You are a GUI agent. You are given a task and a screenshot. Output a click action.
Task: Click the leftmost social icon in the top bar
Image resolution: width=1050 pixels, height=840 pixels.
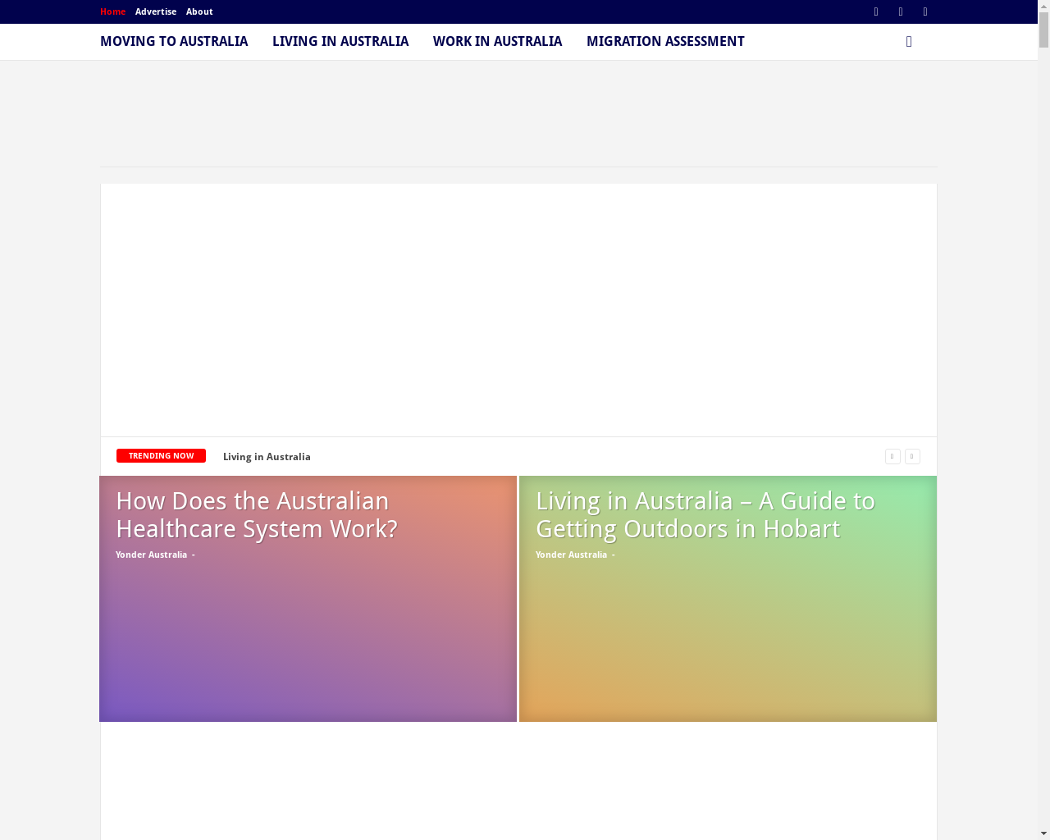(876, 11)
